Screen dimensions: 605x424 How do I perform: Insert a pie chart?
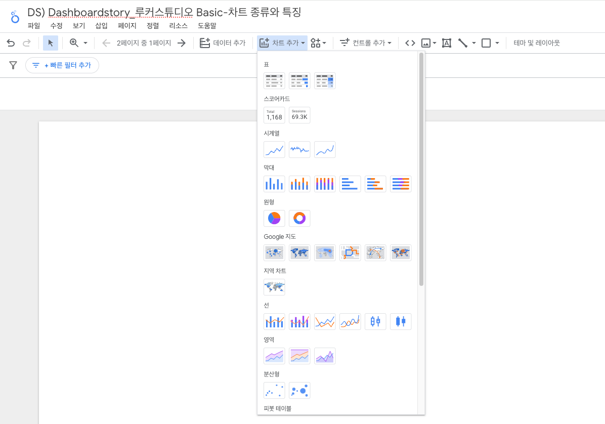[274, 218]
